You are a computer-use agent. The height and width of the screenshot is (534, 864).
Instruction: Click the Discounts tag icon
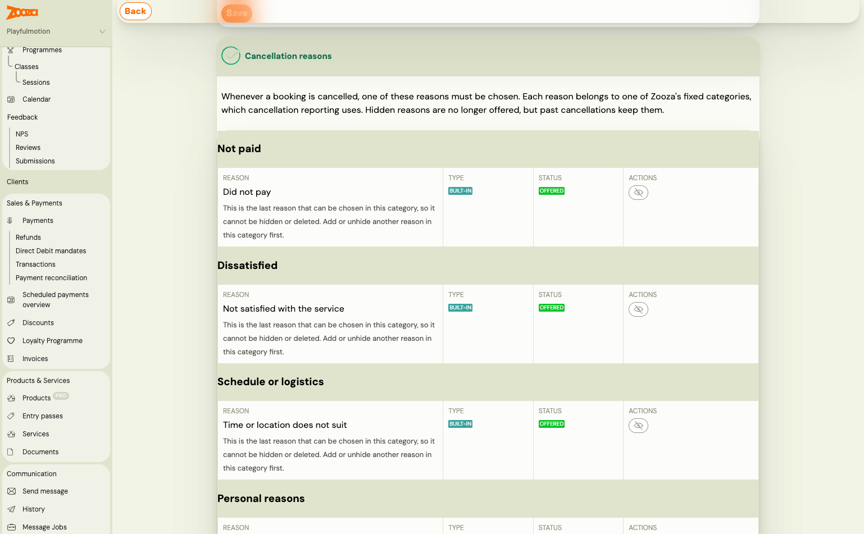pos(11,323)
